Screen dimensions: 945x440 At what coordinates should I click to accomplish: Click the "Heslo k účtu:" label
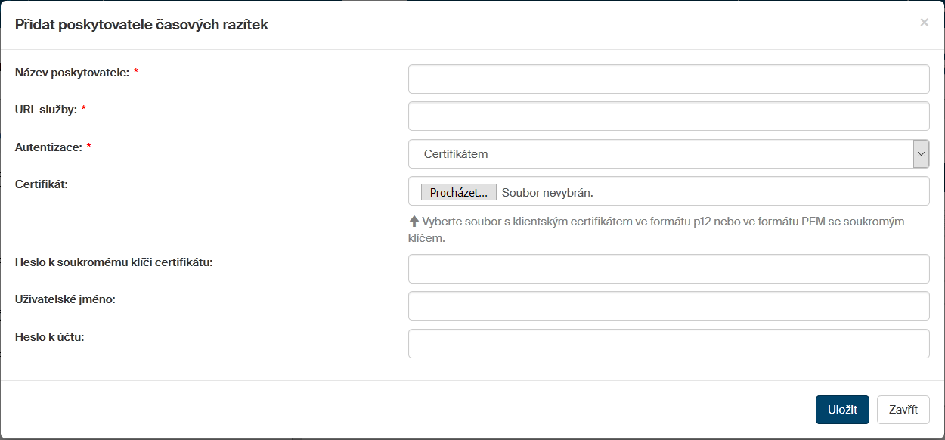(49, 337)
